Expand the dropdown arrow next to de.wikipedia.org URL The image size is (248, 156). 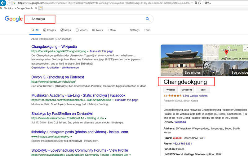(x=88, y=51)
